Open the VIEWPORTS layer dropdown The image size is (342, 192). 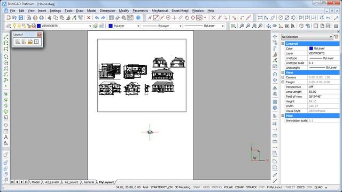click(x=90, y=26)
